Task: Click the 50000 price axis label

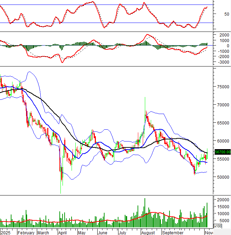Action: pyautogui.click(x=223, y=177)
